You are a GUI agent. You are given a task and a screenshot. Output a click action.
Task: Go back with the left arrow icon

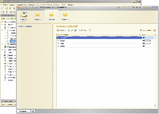26,7
